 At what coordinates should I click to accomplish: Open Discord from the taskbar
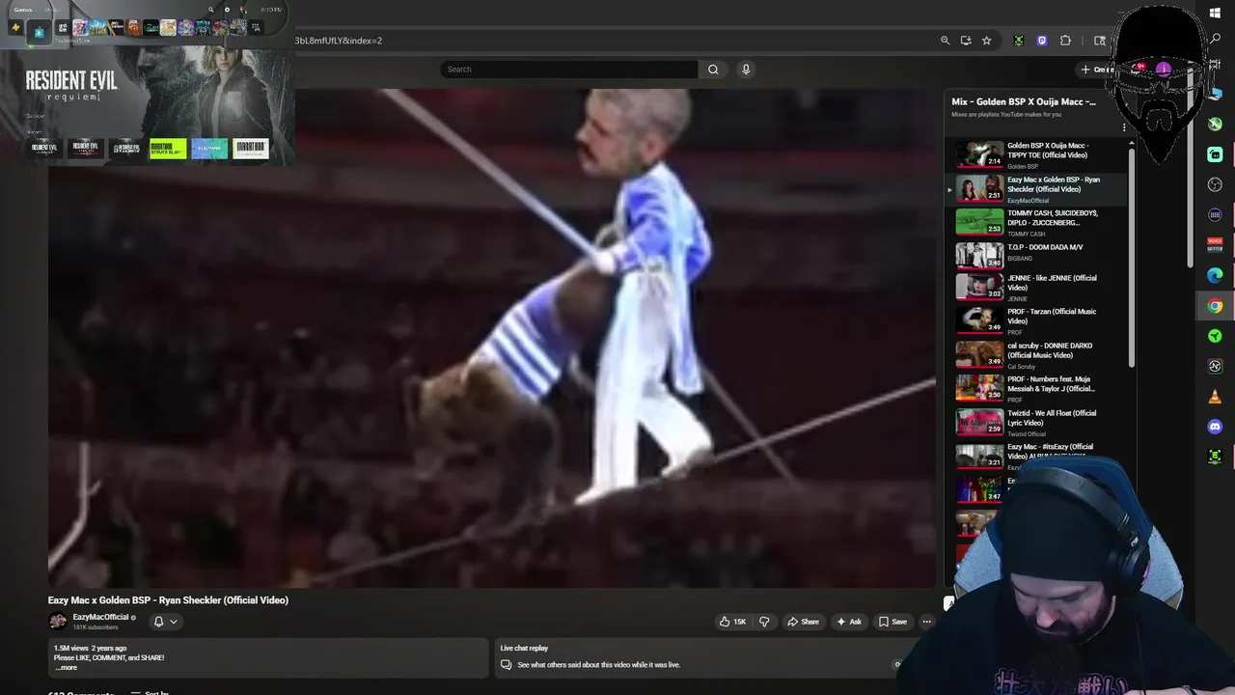[x=1215, y=427]
